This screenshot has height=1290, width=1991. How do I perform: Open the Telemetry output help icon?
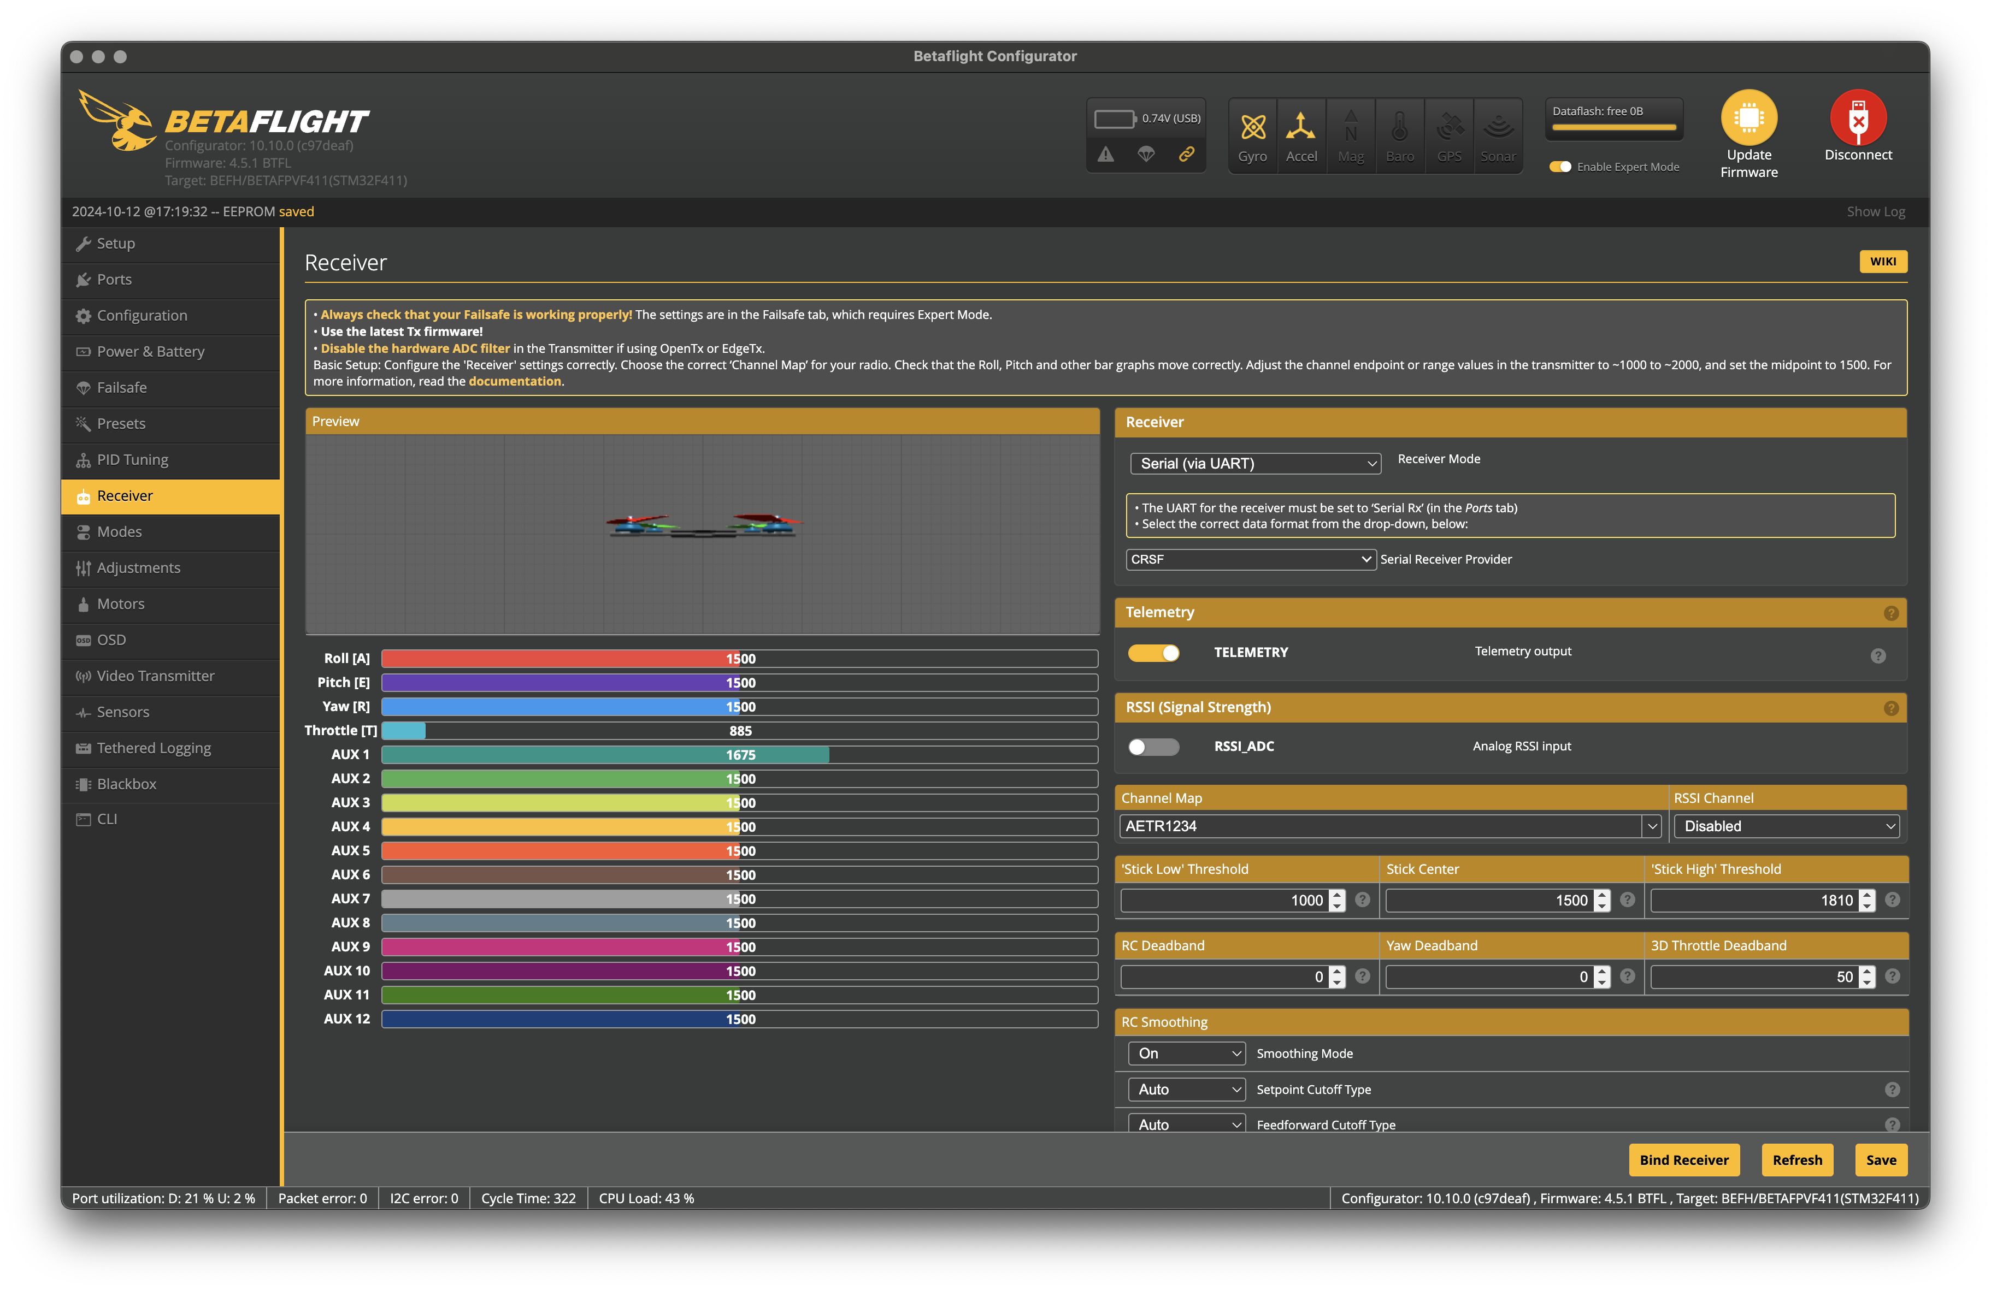click(1878, 655)
